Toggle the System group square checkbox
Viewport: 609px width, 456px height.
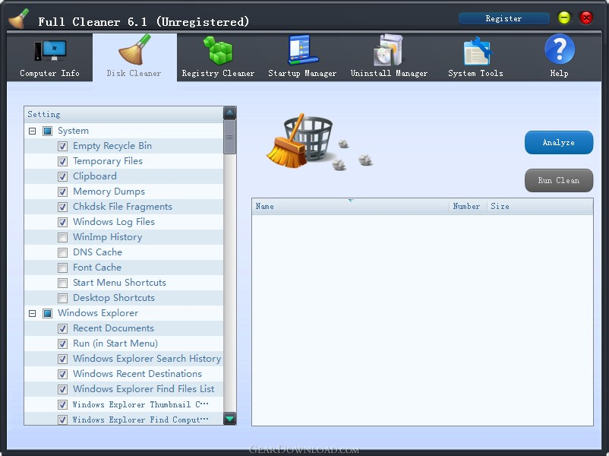47,131
